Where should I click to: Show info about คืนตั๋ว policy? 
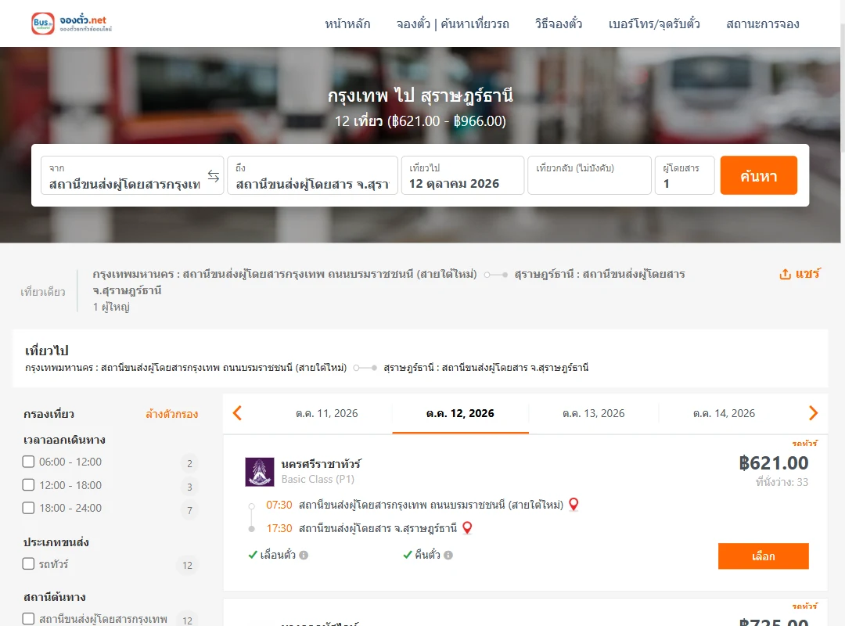448,555
